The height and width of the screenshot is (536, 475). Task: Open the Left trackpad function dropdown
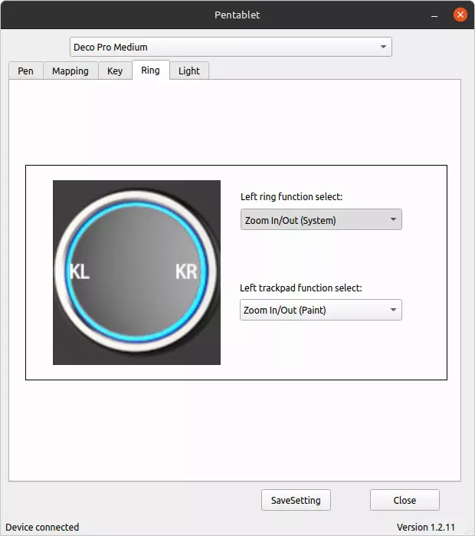tap(320, 310)
